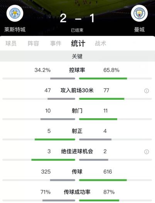Tap the 2 – 1 match score
The image size is (155, 203).
[x=77, y=18]
